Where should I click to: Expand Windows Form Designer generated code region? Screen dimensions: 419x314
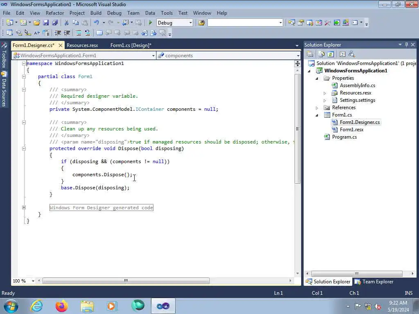click(24, 207)
